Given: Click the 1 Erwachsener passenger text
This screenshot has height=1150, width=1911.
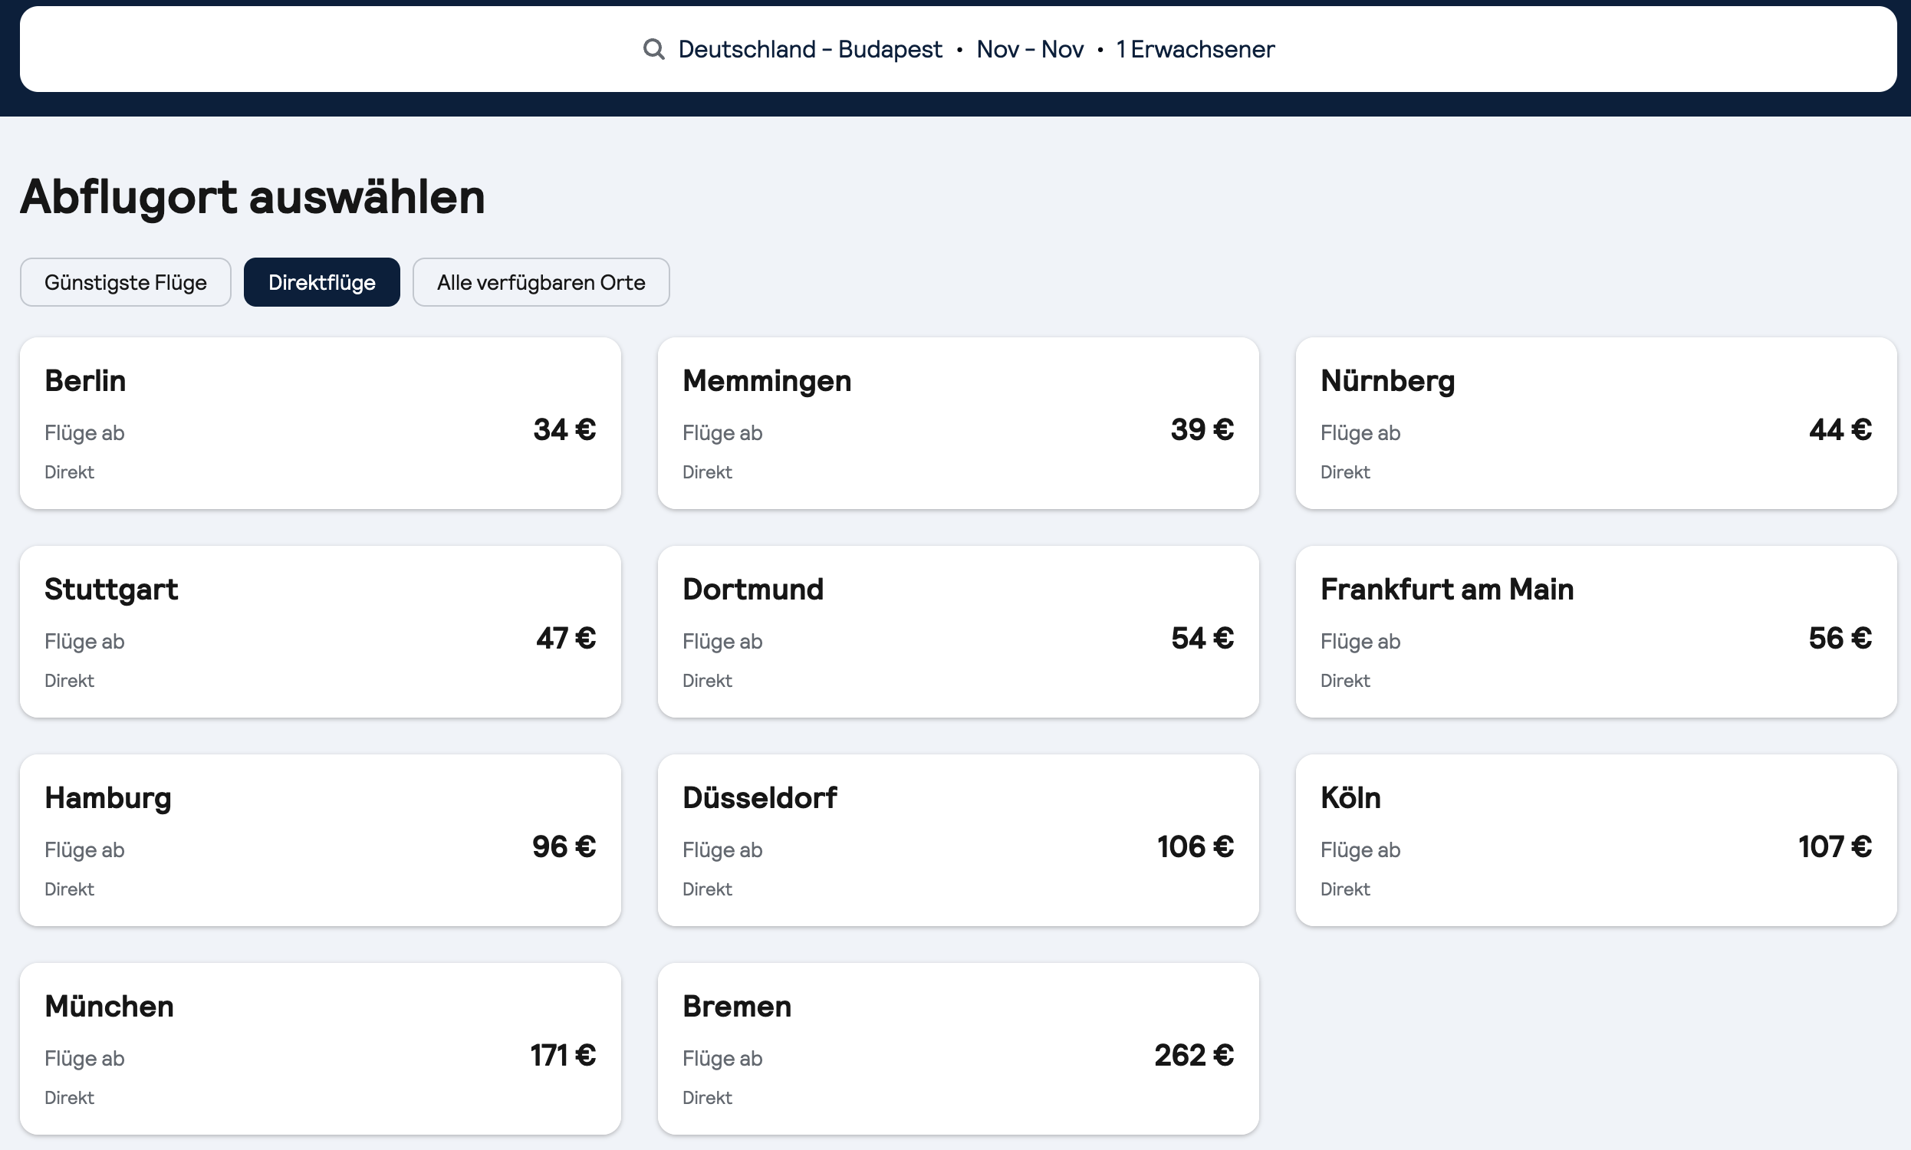Looking at the screenshot, I should (1194, 50).
